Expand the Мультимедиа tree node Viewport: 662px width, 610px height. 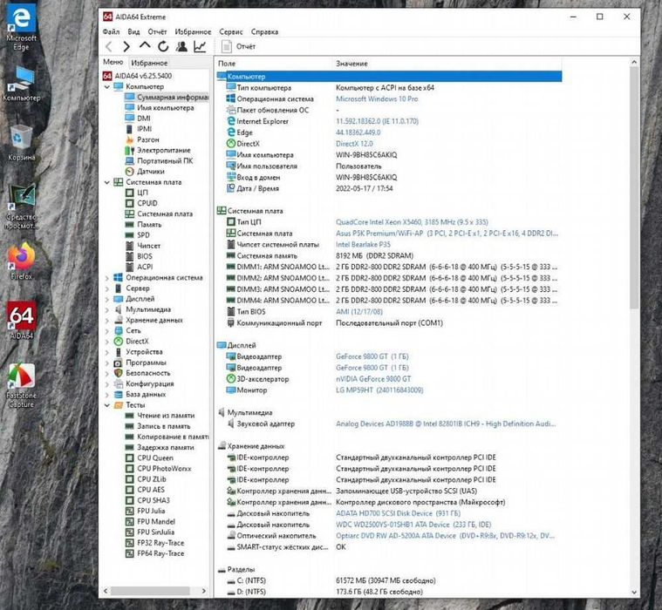pos(107,310)
